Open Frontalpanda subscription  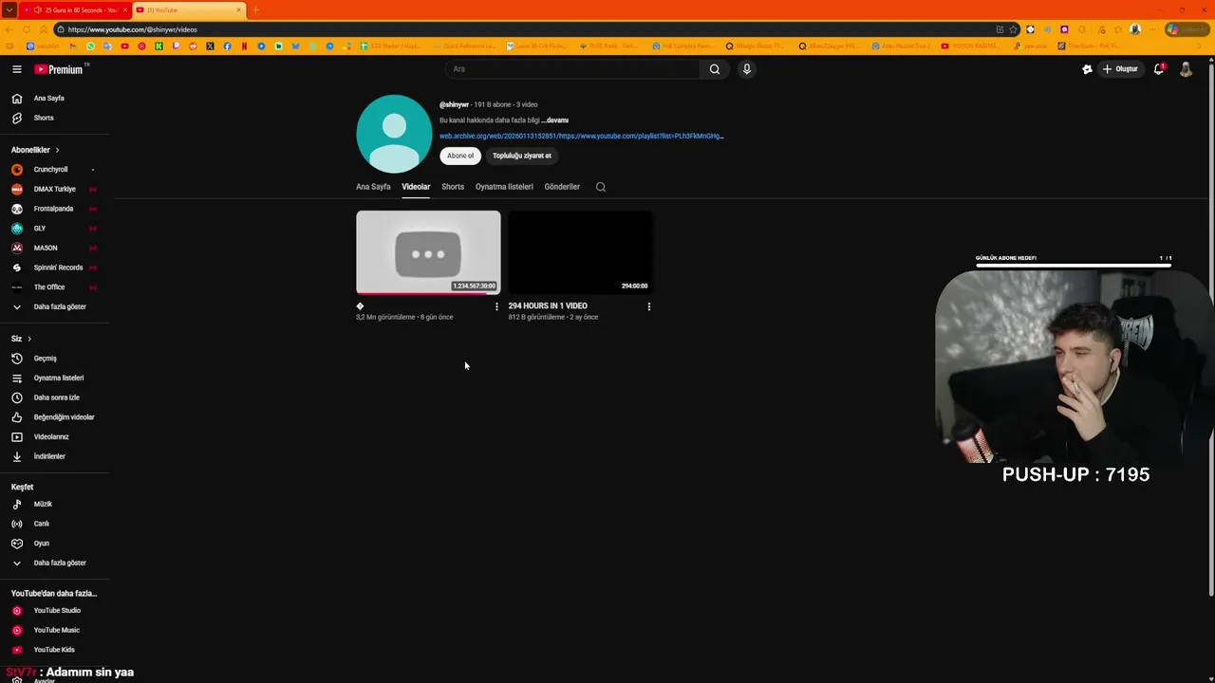(55, 209)
